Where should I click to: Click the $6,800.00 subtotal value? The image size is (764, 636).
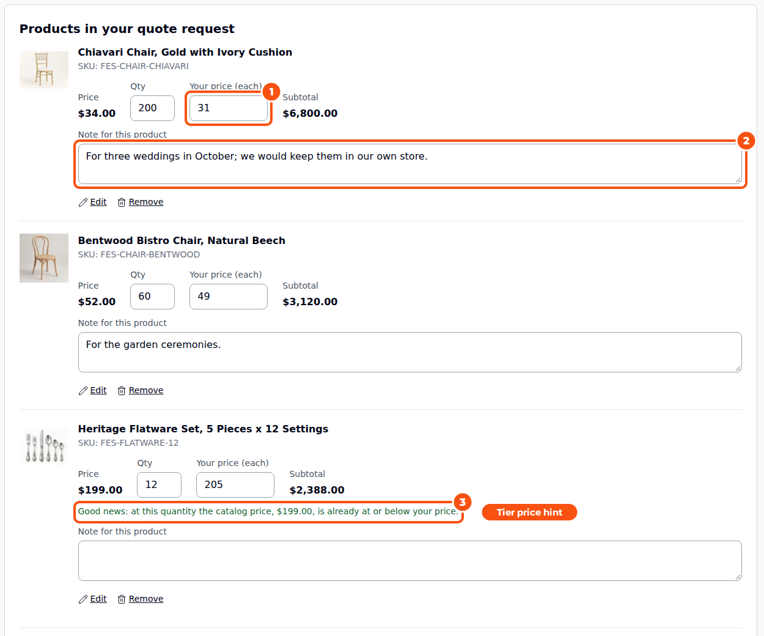pos(310,113)
